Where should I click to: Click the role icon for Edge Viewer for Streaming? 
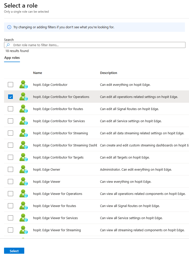23,230
